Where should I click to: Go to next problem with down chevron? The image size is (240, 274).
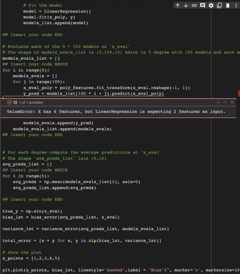point(219,102)
